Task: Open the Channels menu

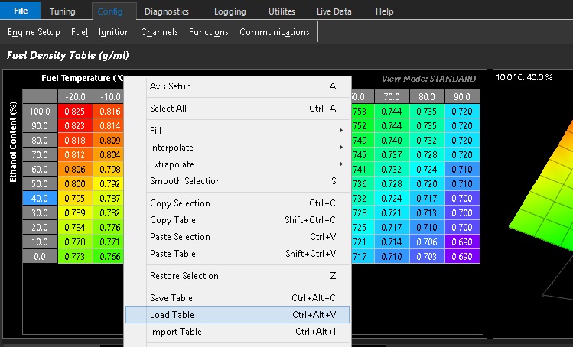Action: 159,32
